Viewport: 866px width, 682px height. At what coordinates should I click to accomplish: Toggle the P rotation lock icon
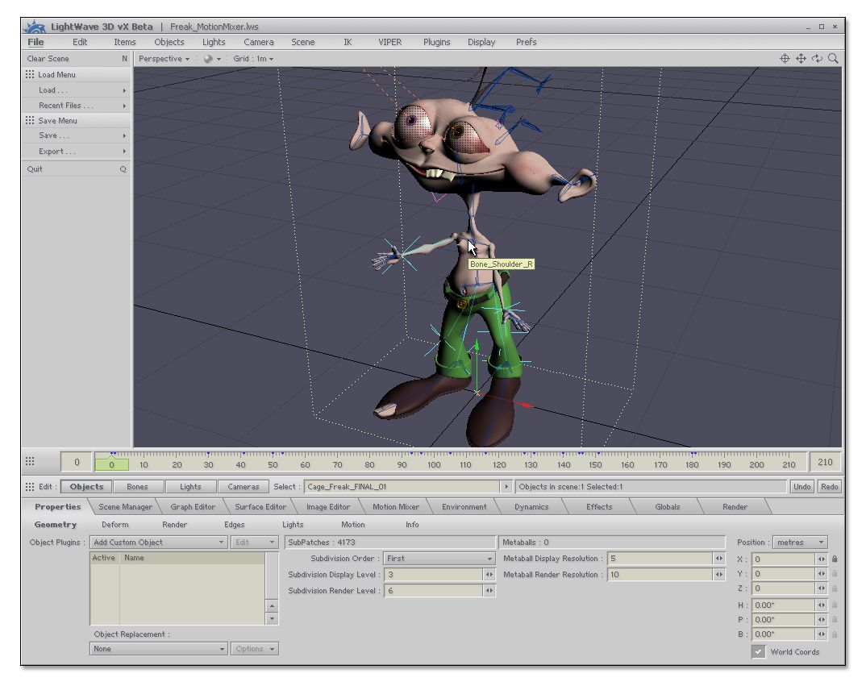tap(835, 620)
